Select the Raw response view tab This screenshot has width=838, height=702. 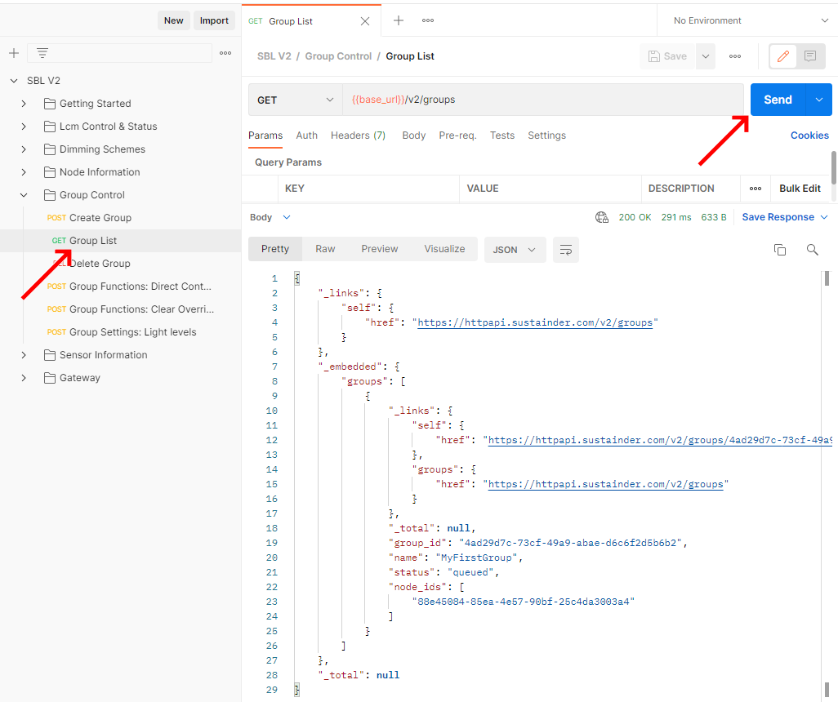[x=325, y=249]
